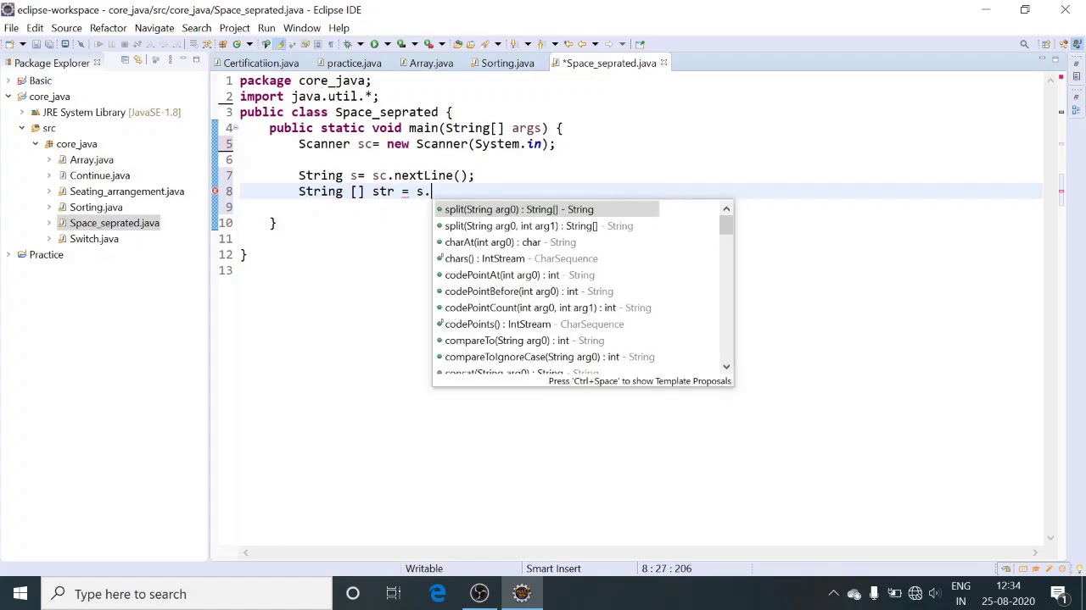Viewport: 1086px width, 610px height.
Task: Click the Last Edit Location arrow icon
Action: coord(568,44)
